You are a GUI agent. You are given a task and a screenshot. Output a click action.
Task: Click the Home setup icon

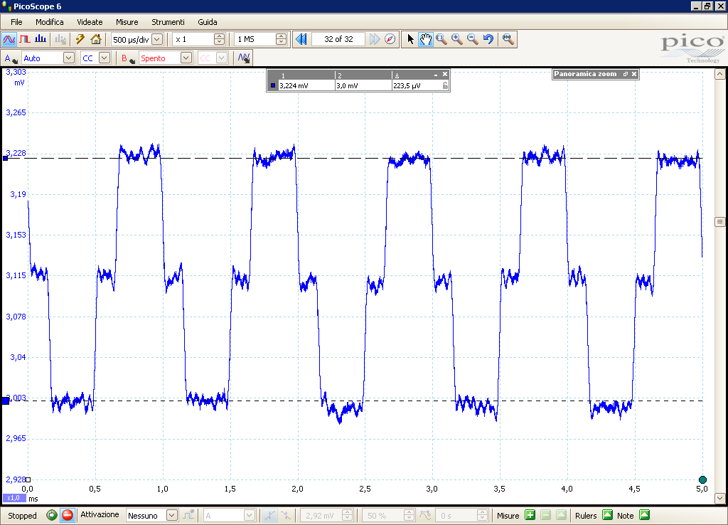coord(96,40)
